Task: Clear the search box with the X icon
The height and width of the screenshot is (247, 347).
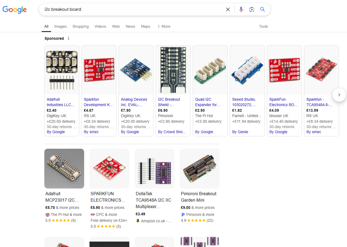Action: [228, 9]
